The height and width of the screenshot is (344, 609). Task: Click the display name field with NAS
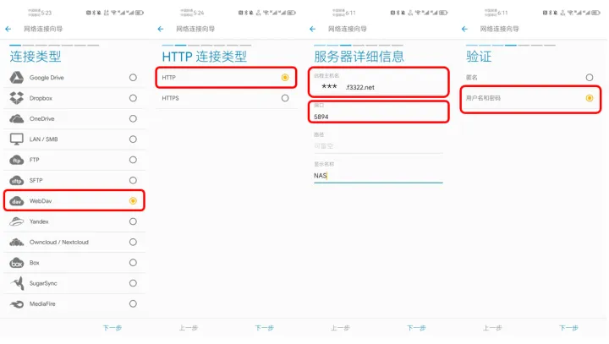click(376, 176)
